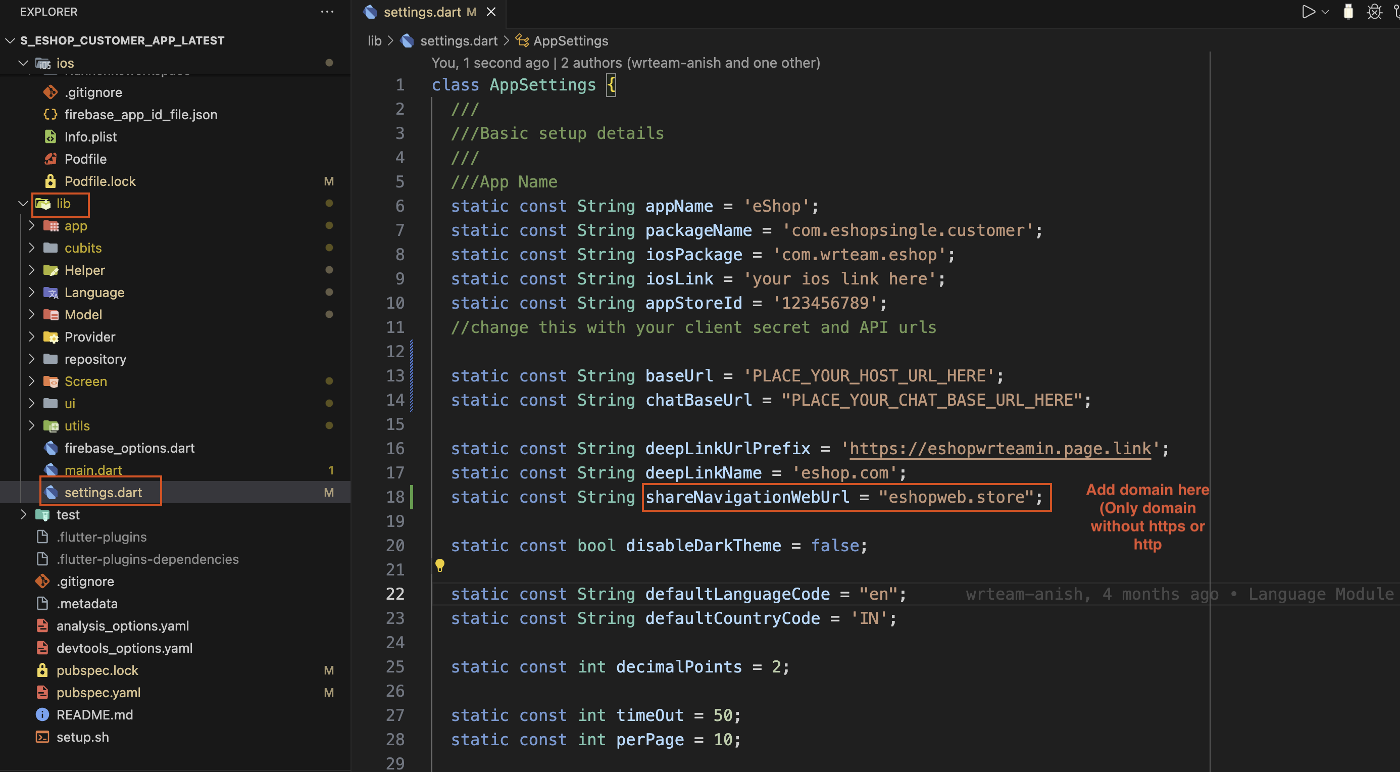1400x772 pixels.
Task: Click the 'com.eshopsingle.customer' package string
Action: click(908, 230)
